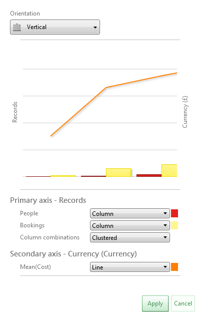Click the yellow Bookings color swatch
The height and width of the screenshot is (316, 199).
click(x=174, y=225)
